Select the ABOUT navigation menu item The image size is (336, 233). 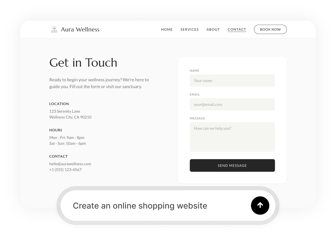coord(213,29)
